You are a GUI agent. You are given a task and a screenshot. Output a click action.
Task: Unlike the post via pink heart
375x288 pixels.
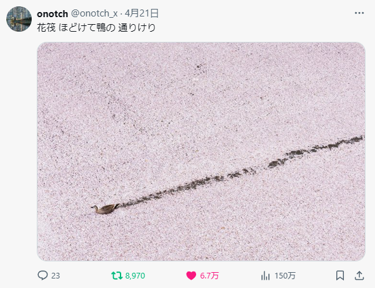coord(191,275)
